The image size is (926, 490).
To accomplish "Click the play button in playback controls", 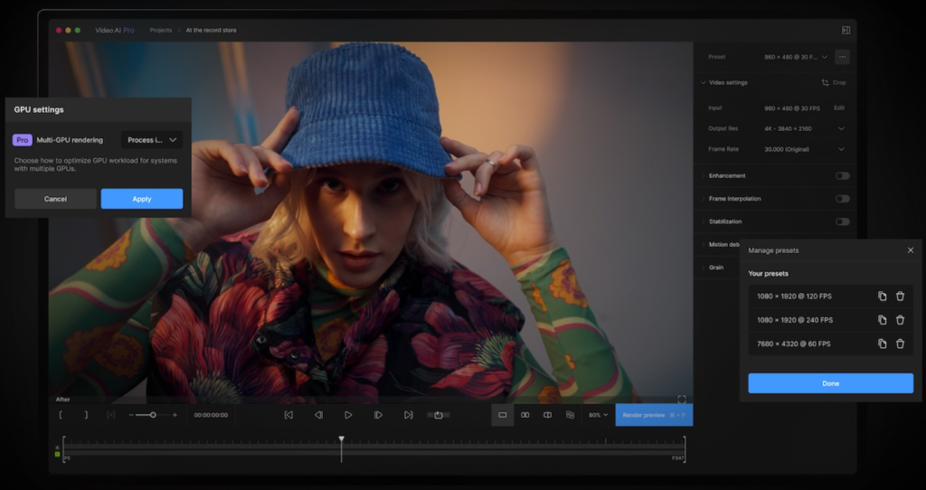I will (348, 415).
